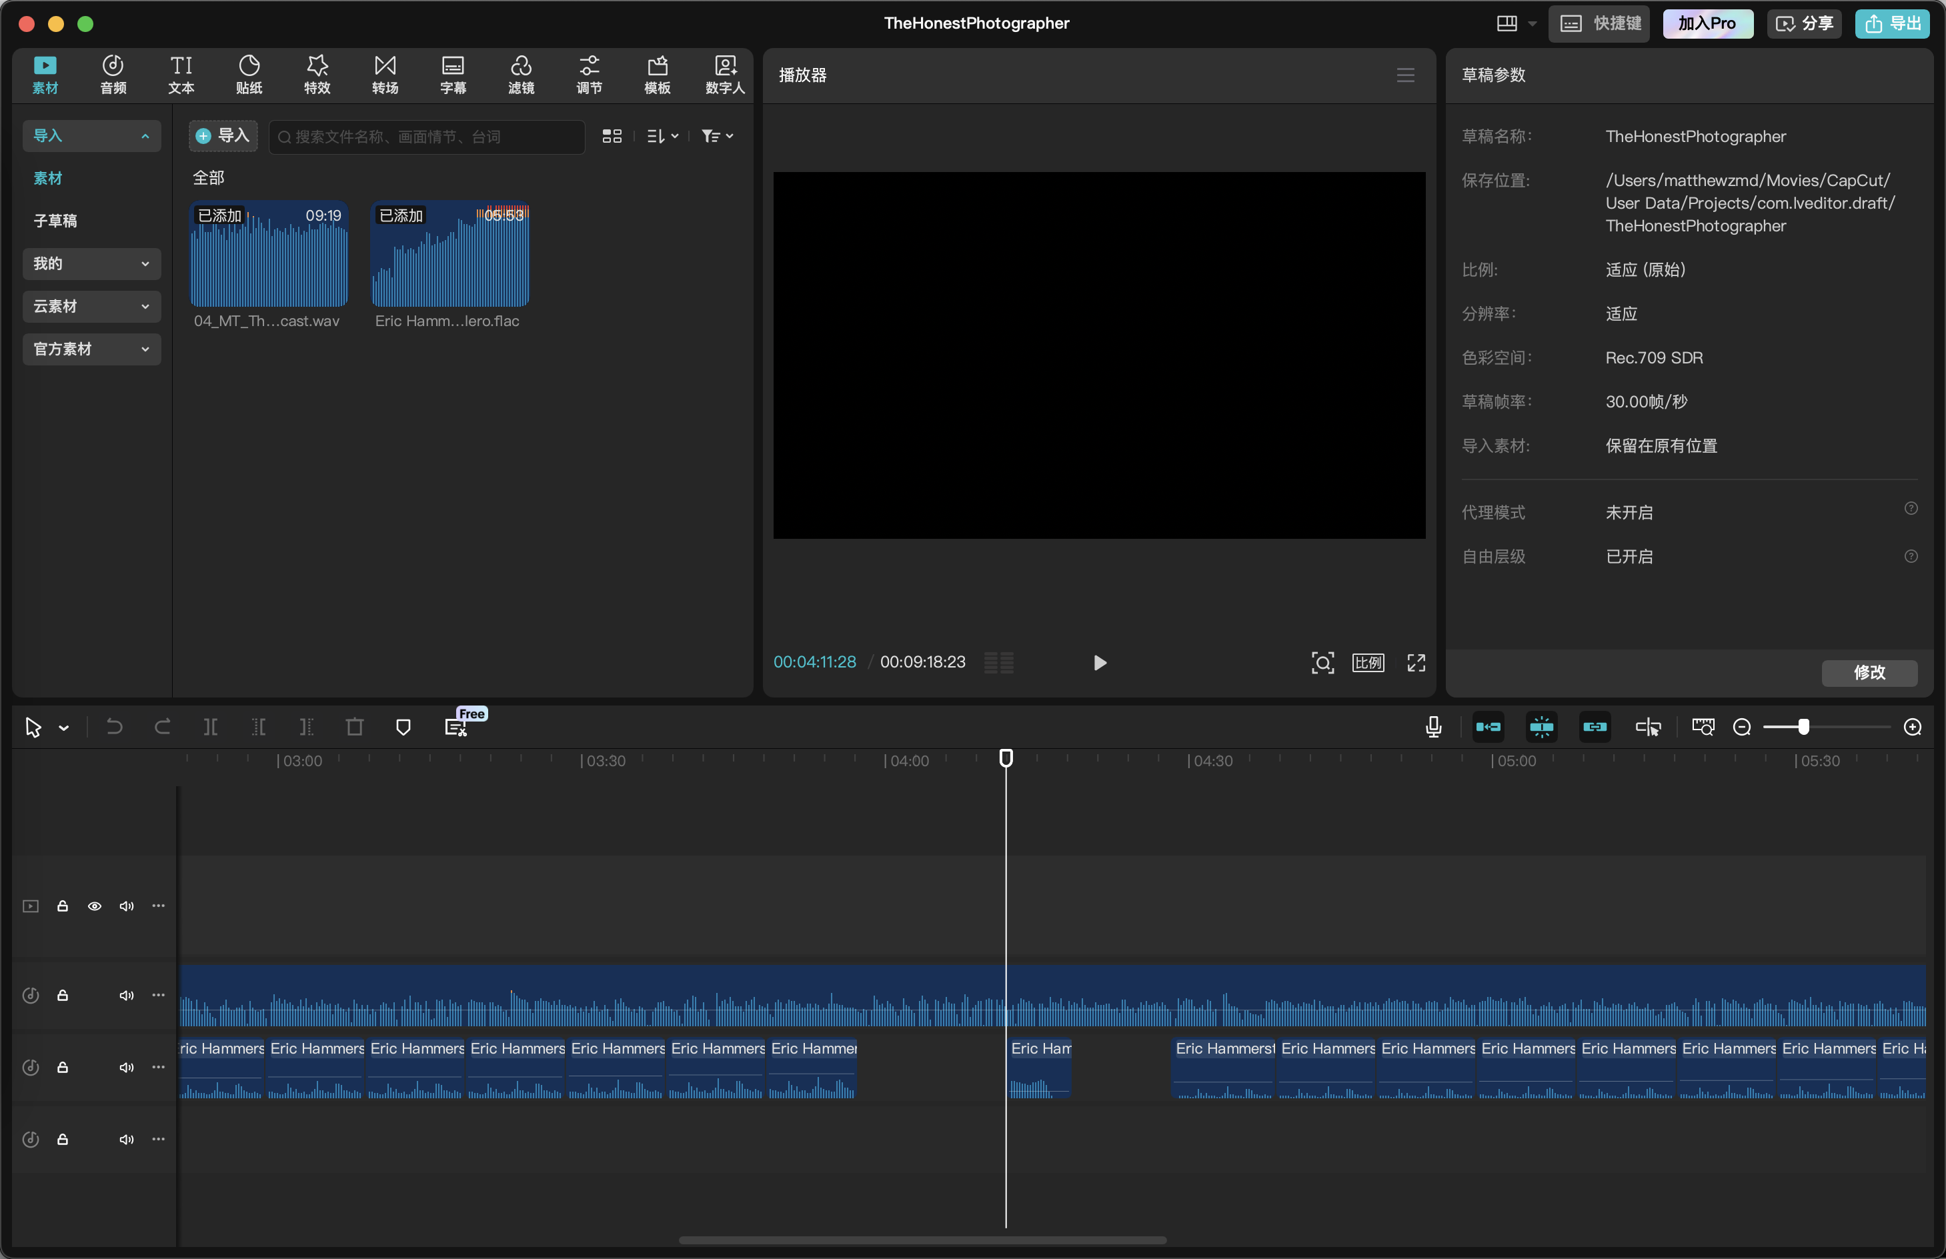
Task: Open the filter dropdown in media panel
Action: pyautogui.click(x=717, y=137)
